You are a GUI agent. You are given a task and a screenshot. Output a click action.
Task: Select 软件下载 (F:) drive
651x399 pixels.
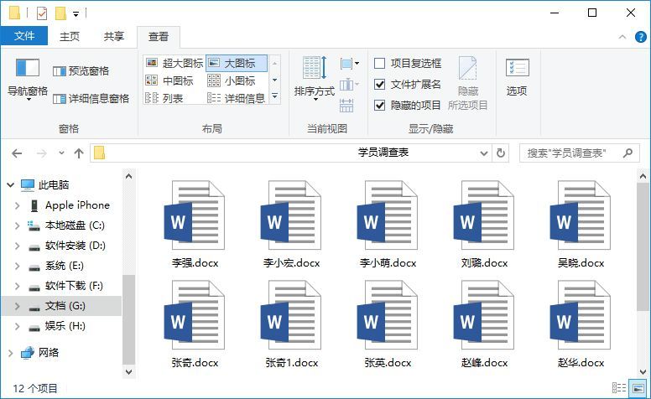(x=65, y=286)
